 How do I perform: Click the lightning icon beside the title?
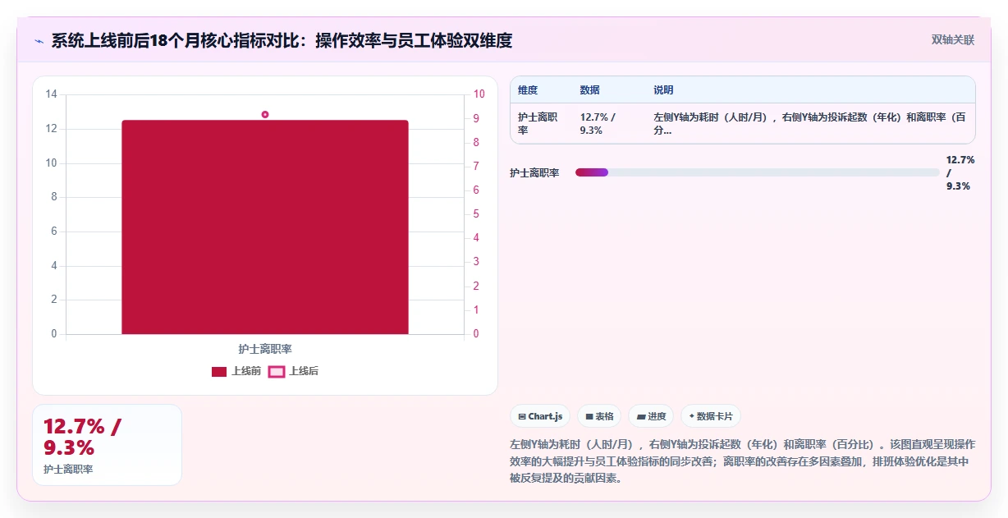39,41
